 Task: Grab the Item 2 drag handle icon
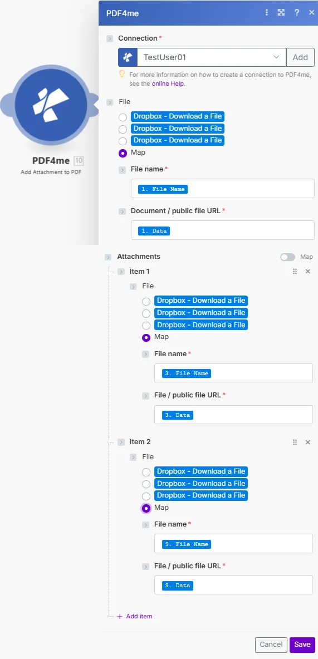(x=295, y=442)
